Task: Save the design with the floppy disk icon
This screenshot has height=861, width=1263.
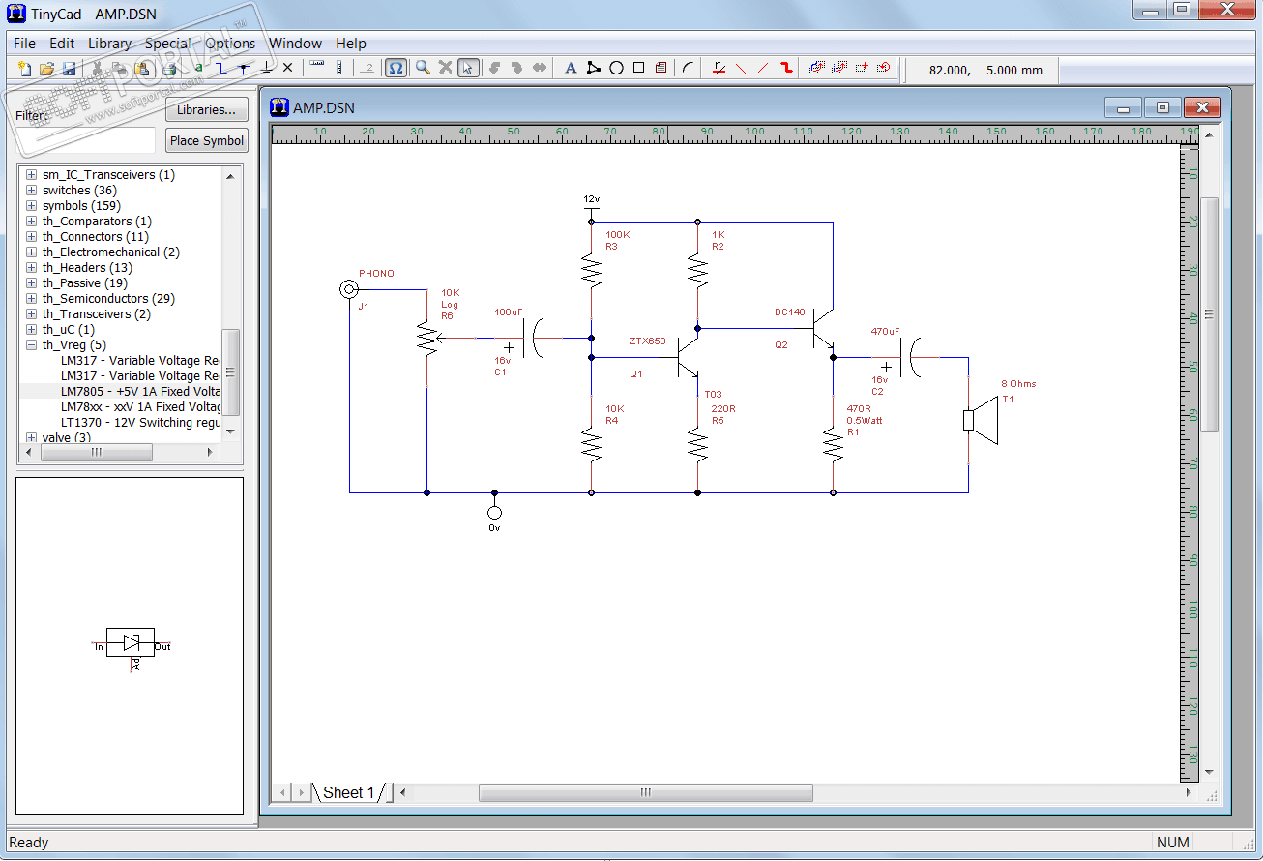Action: [69, 69]
